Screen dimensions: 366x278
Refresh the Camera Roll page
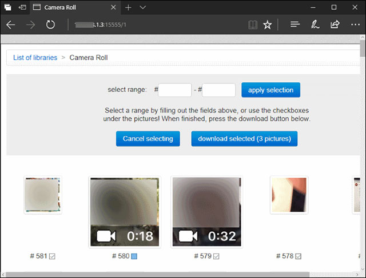50,25
